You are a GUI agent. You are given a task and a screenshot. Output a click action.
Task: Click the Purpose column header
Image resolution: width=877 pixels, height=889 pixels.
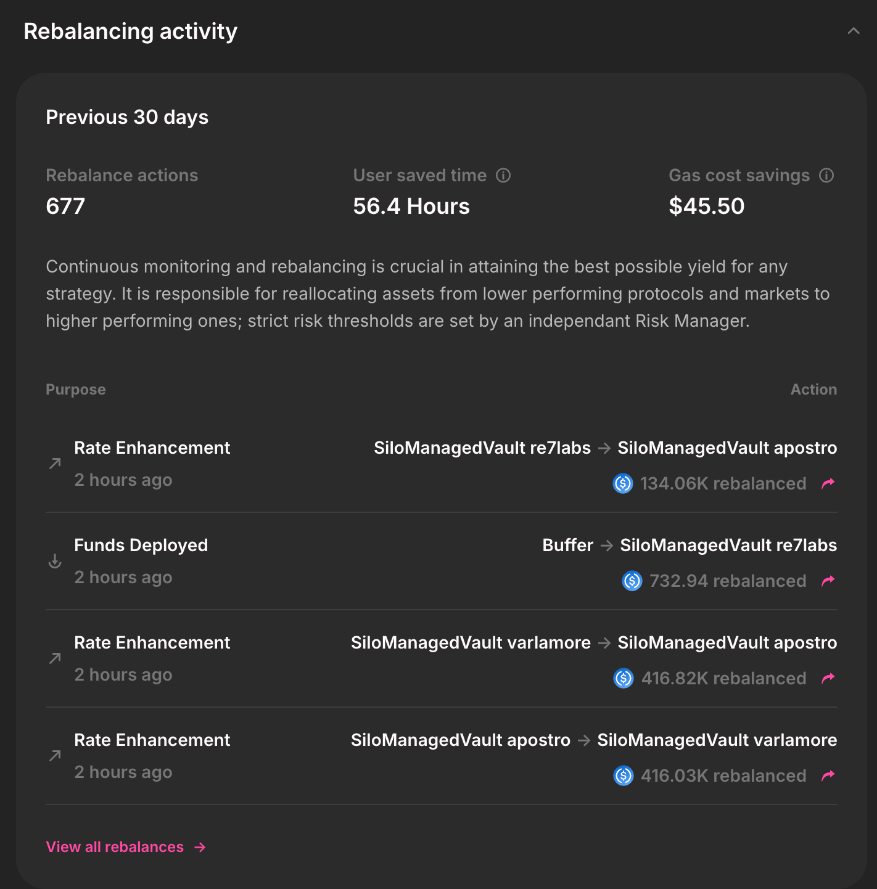pos(76,390)
